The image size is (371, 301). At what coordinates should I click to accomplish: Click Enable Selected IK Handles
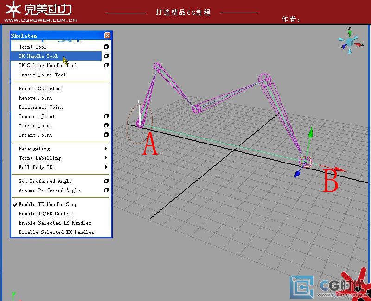click(x=55, y=223)
